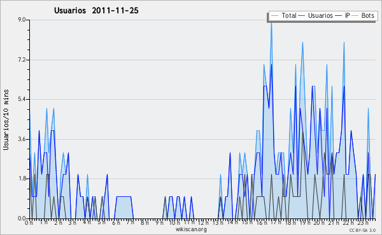Viewport: 382px width, 235px height.
Task: Click the 'CC BY-SA 3.0' license text
Action: click(362, 231)
